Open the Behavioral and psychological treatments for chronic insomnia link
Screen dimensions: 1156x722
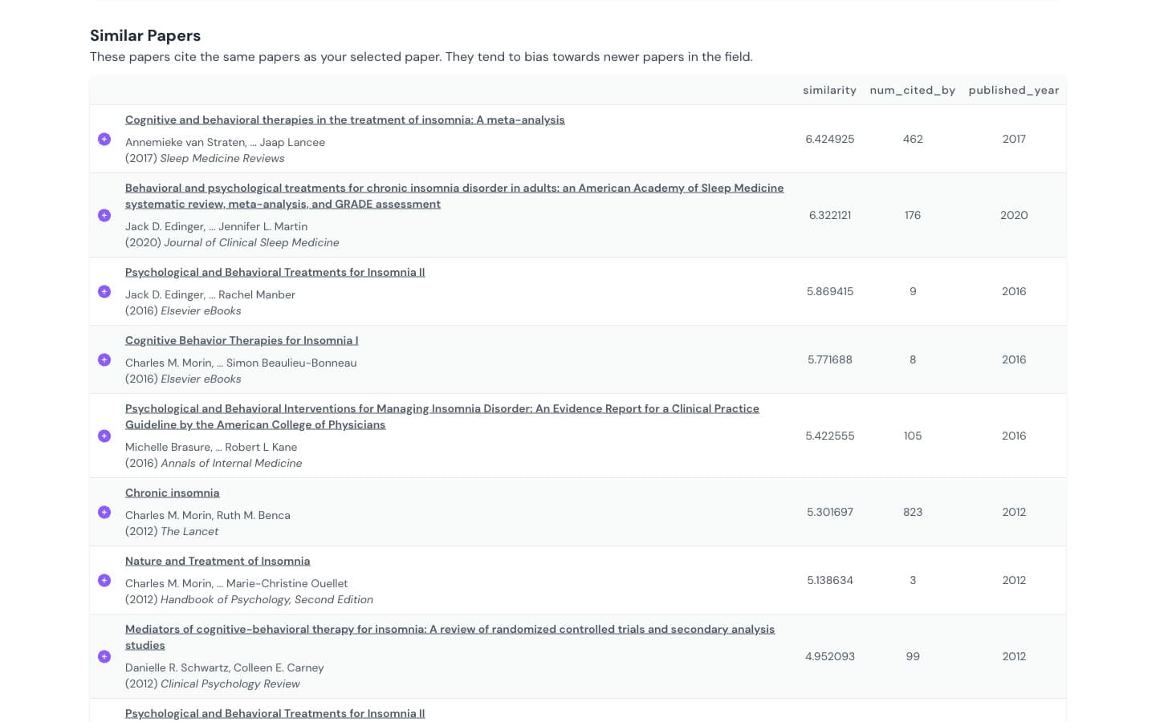(x=454, y=196)
